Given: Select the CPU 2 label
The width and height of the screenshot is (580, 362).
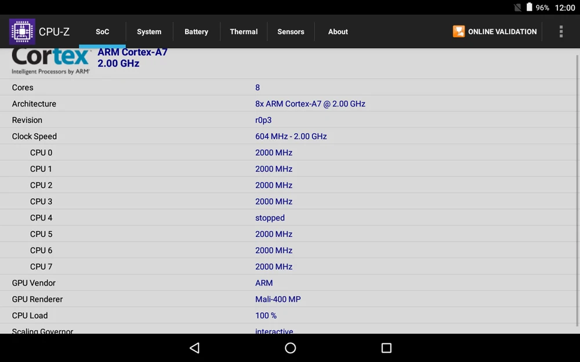Looking at the screenshot, I should pos(41,185).
